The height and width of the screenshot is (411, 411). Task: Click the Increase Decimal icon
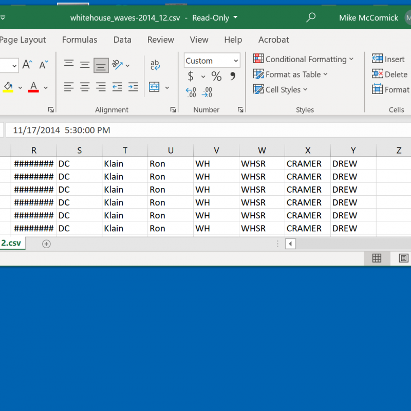[x=191, y=92]
